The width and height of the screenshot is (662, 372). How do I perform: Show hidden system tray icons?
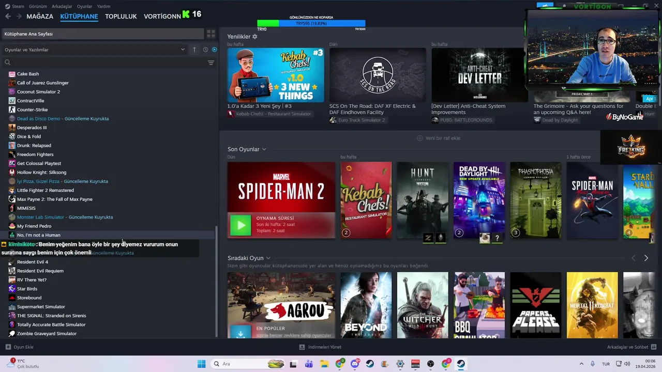point(581,364)
